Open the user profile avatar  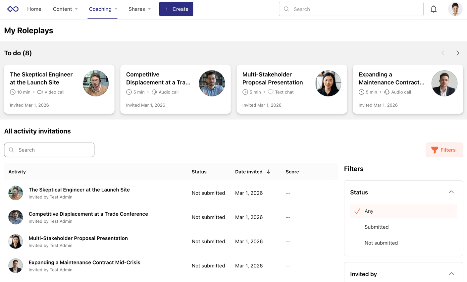pyautogui.click(x=455, y=9)
